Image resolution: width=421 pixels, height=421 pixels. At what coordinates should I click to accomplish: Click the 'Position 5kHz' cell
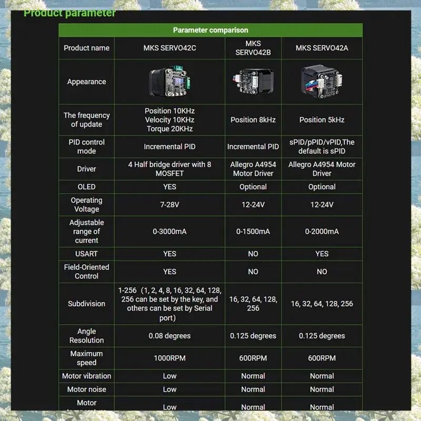click(x=322, y=120)
